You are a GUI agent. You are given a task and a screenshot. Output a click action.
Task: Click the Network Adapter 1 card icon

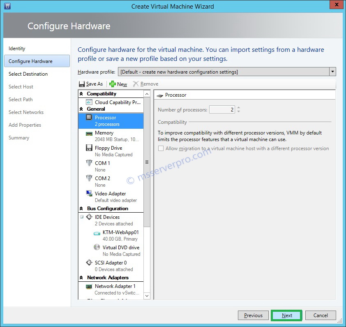coord(89,287)
